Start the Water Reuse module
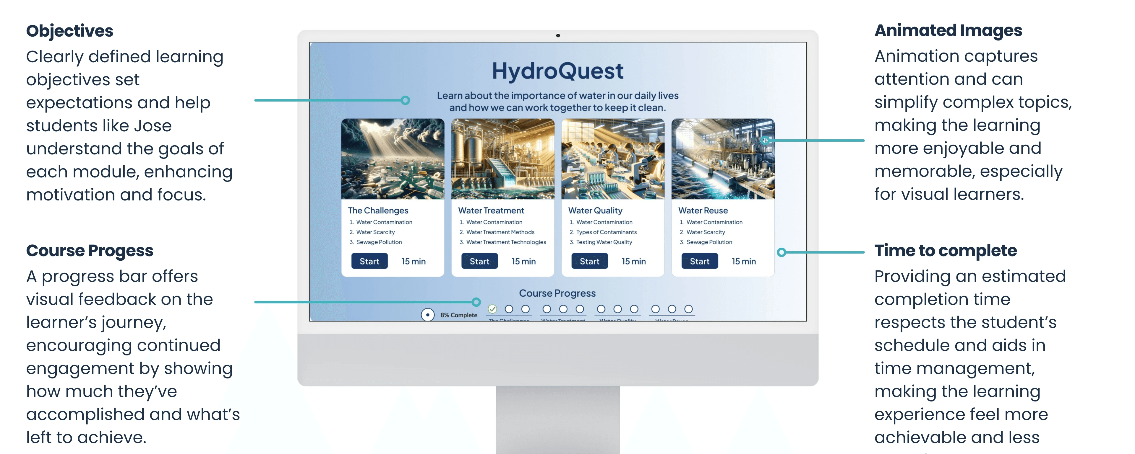The height and width of the screenshot is (454, 1135). 700,261
